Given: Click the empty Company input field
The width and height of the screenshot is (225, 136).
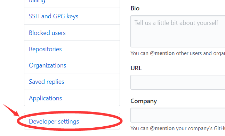Looking at the screenshot, I should tap(178, 115).
